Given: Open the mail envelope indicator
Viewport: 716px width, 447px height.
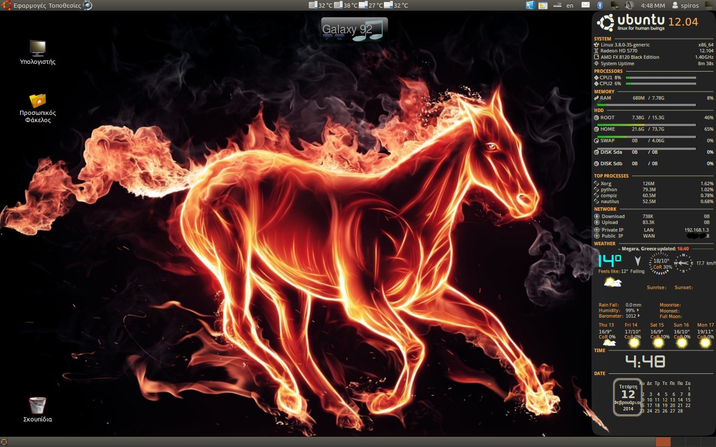Looking at the screenshot, I should click(586, 5).
